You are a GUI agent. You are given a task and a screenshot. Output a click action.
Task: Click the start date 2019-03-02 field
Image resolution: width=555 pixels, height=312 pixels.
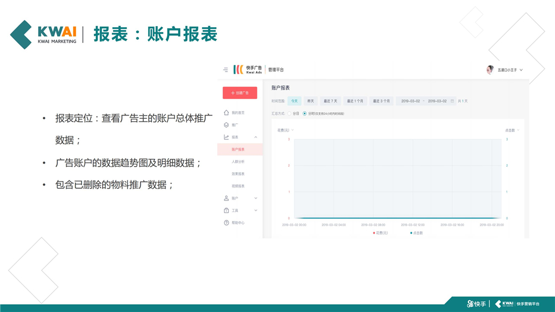[410, 101]
